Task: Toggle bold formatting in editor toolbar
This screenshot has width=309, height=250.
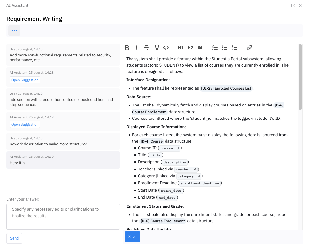Action: [x=127, y=48]
